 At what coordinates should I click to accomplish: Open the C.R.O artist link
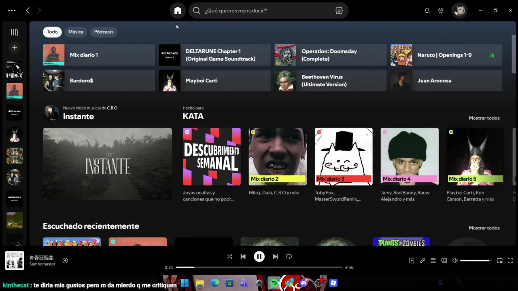[112, 108]
